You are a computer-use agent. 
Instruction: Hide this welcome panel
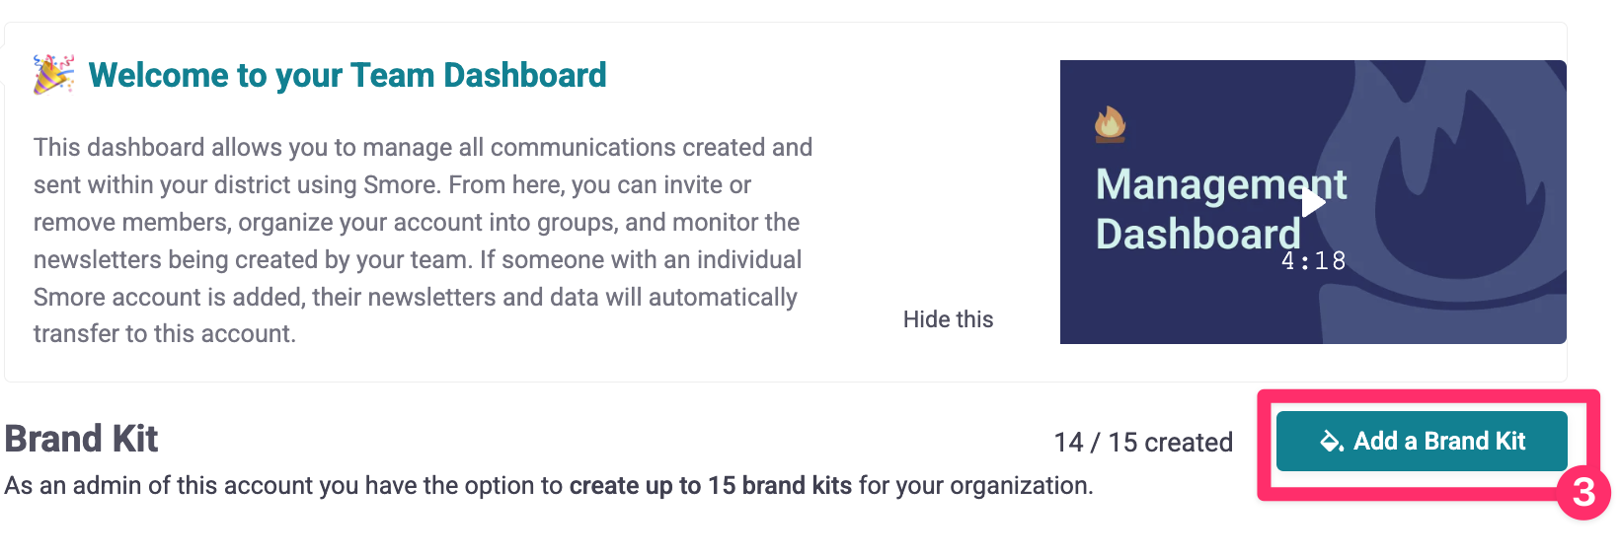[948, 319]
